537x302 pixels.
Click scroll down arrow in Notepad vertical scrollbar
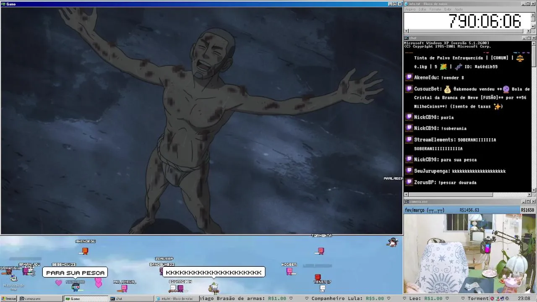(x=533, y=26)
